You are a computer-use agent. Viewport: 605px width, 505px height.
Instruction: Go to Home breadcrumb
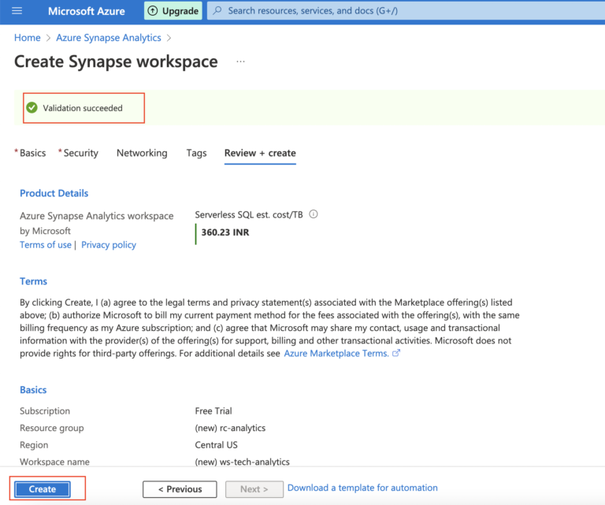pos(28,38)
